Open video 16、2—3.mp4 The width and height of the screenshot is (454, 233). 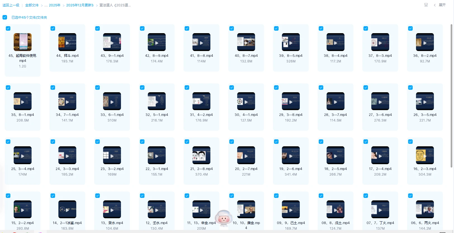point(425,155)
